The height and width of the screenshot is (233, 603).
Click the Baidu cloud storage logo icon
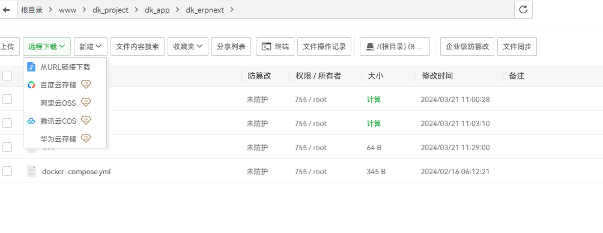coord(31,85)
